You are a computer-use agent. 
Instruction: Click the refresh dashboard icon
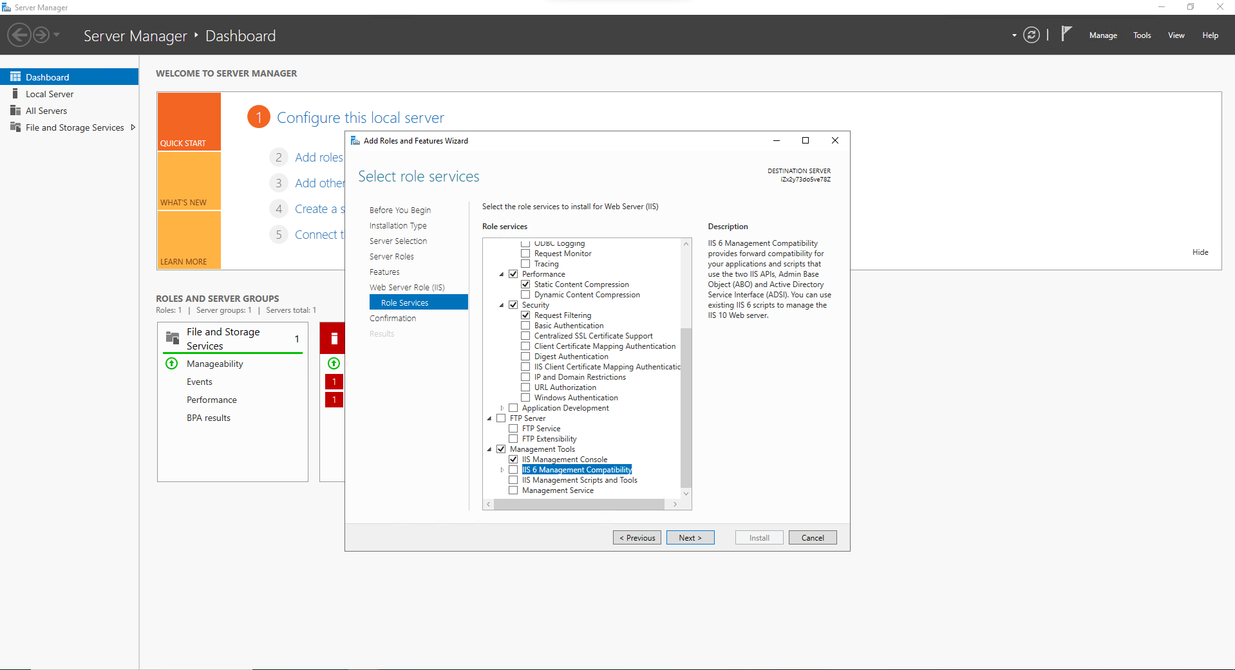coord(1032,35)
